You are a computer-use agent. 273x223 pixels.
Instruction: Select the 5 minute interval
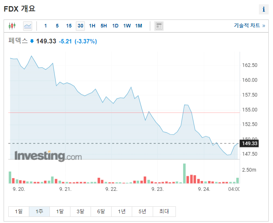[57, 26]
